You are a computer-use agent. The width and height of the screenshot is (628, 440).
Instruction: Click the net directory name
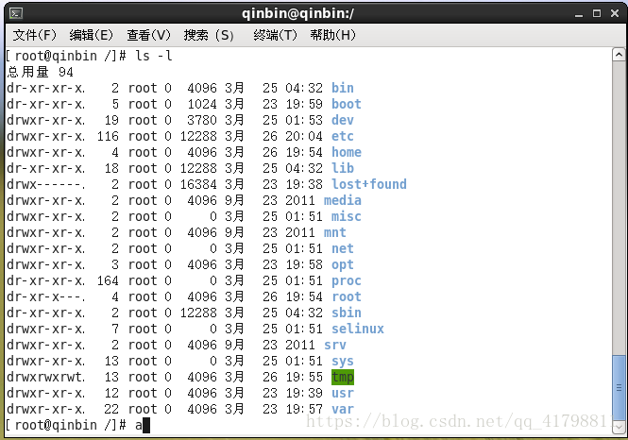(x=343, y=248)
